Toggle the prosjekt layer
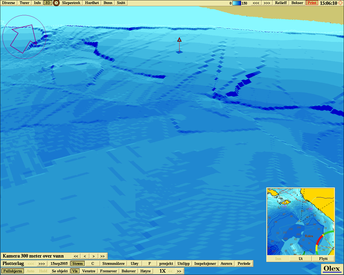Image resolution: width=344 pixels, height=275 pixels. pyautogui.click(x=166, y=263)
